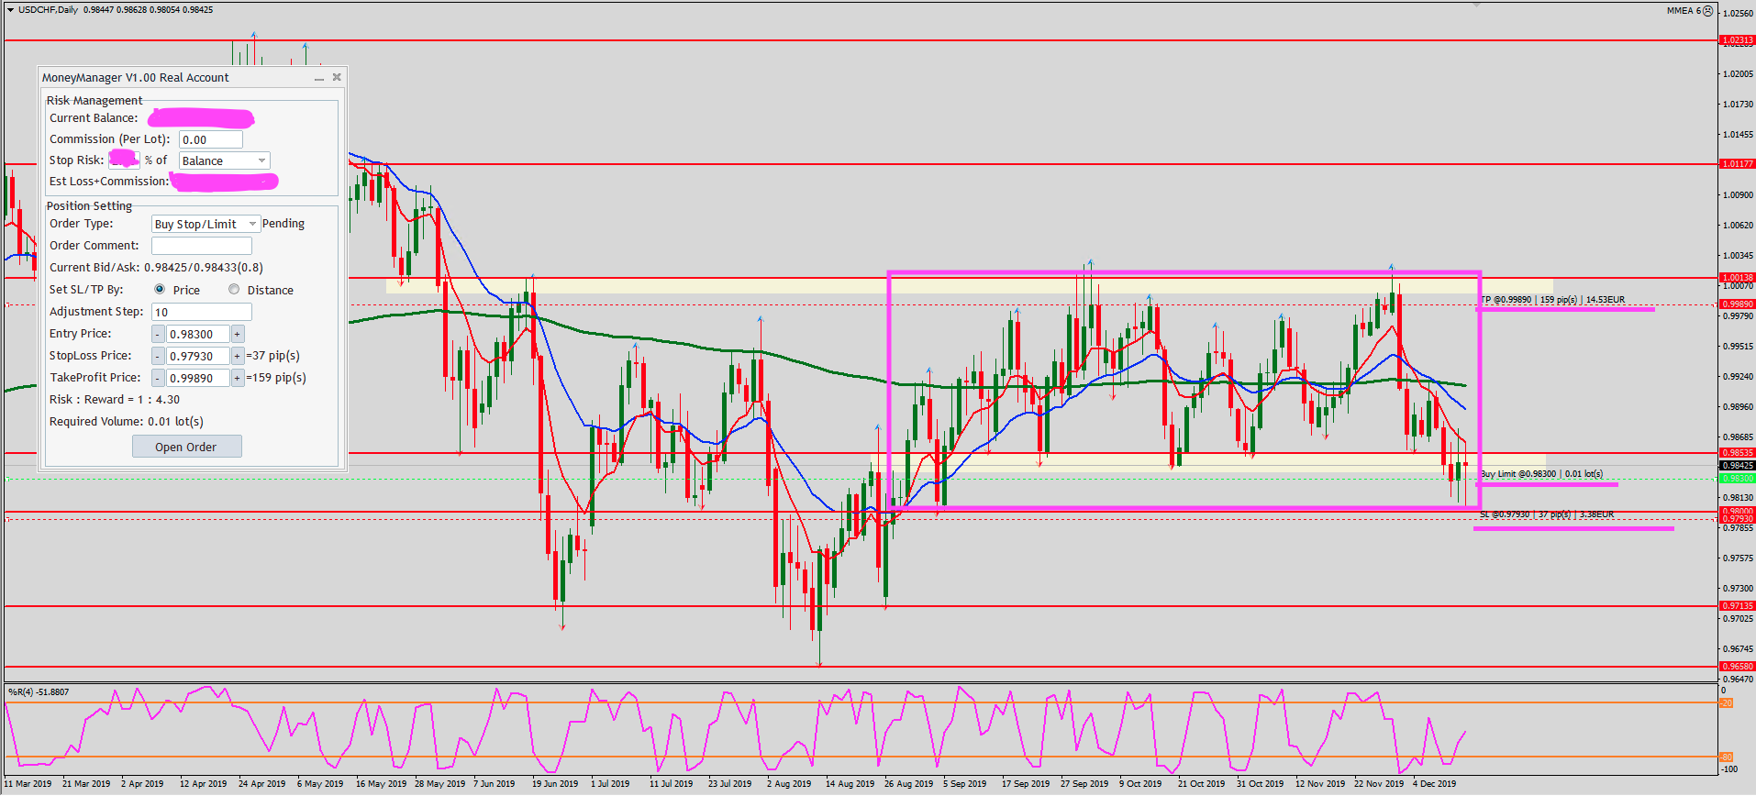The height and width of the screenshot is (796, 1756).
Task: Click the Adjustment Step input field
Action: coord(202,312)
